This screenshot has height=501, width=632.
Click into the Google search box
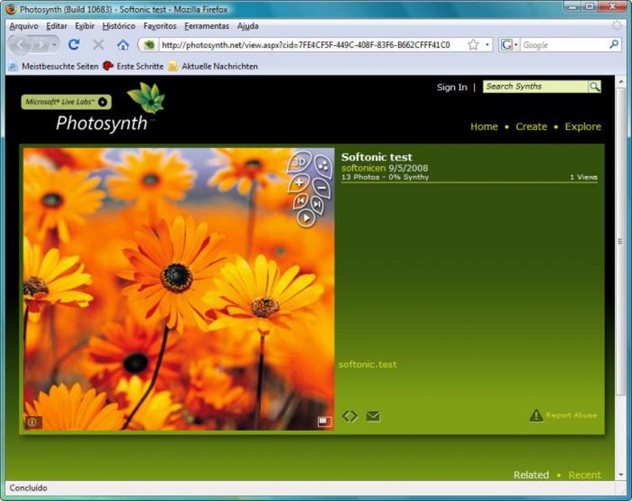pyautogui.click(x=564, y=45)
